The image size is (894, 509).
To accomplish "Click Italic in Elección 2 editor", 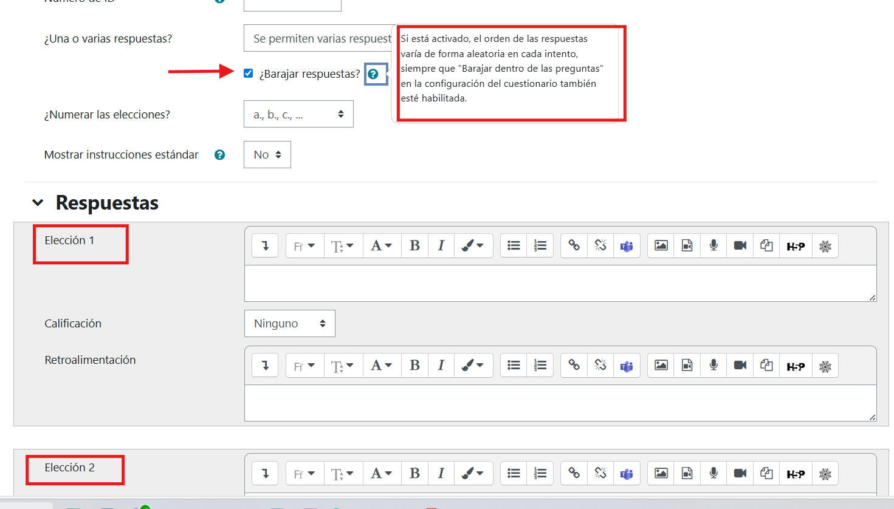I will (441, 473).
